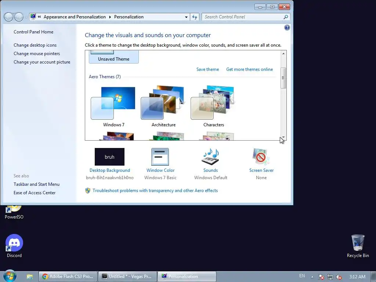376x282 pixels.
Task: Open the Windows Start orb
Action: (10, 276)
